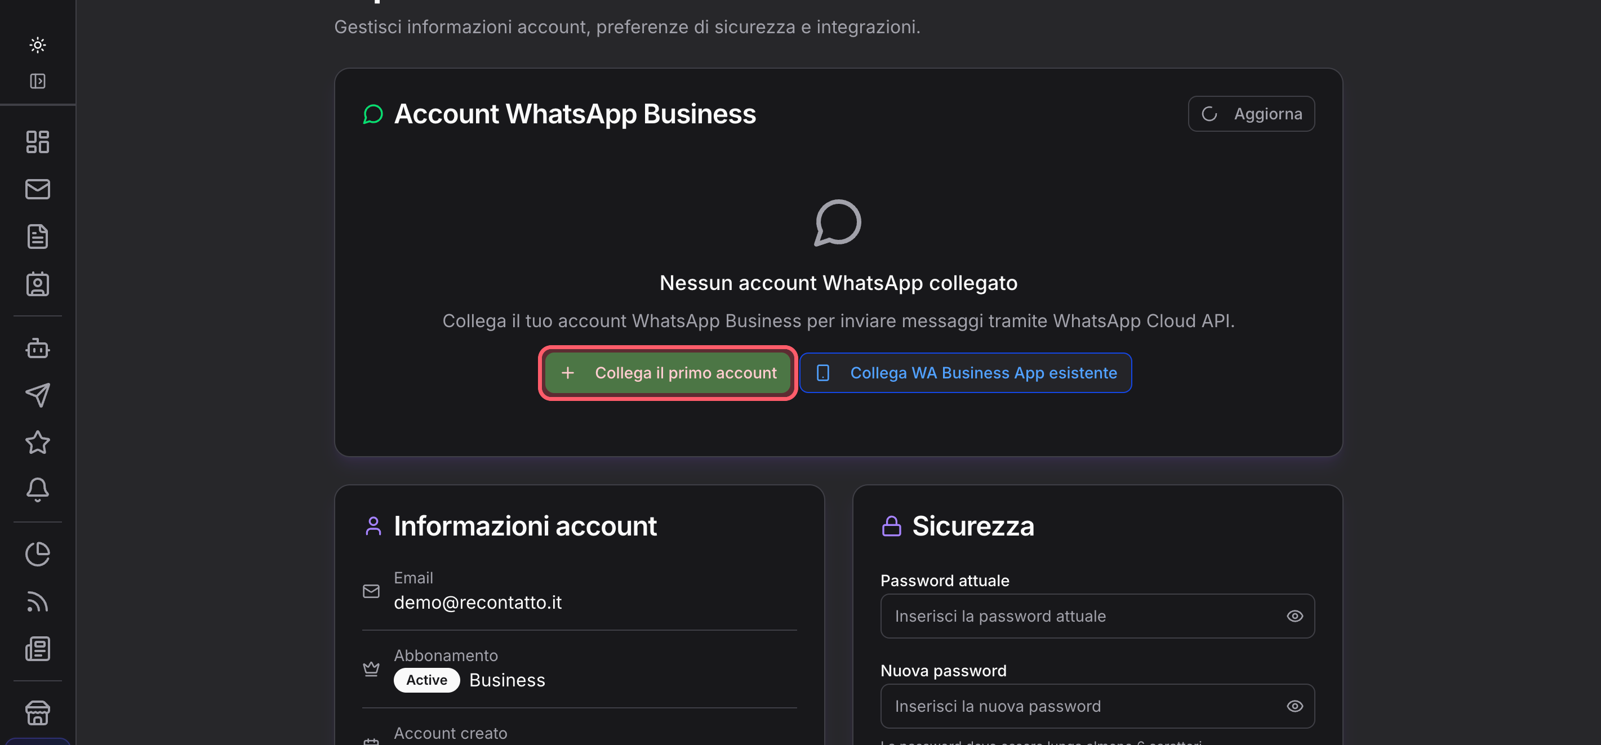Screen dimensions: 1601x745
Task: Open the store marketplace icon
Action: (37, 713)
